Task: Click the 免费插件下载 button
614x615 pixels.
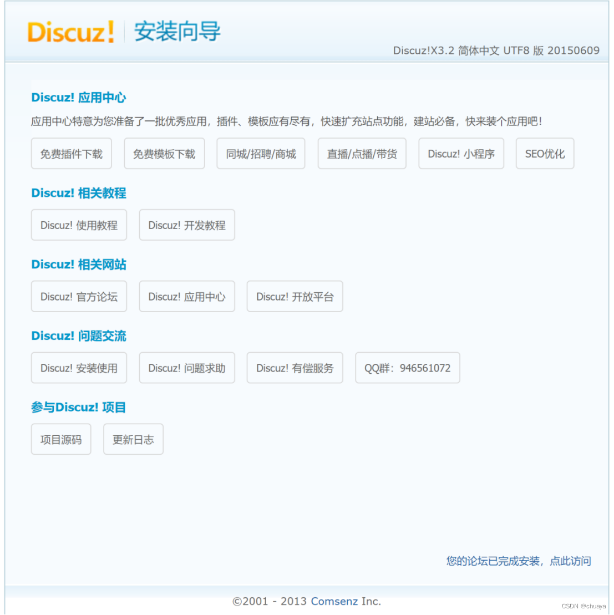Action: coord(72,154)
